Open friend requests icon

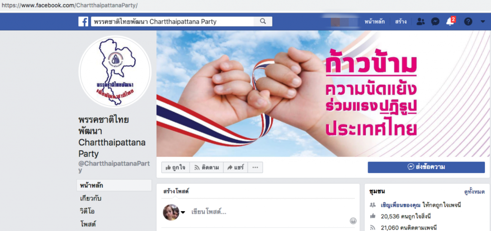(420, 21)
